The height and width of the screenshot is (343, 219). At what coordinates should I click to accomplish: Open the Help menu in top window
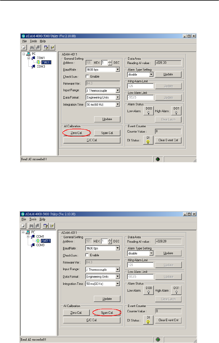point(43,41)
